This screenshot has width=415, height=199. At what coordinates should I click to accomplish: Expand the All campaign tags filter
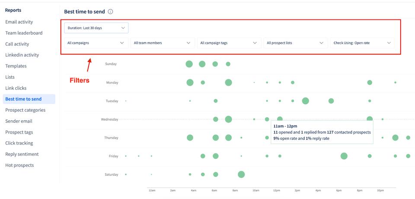coord(229,43)
